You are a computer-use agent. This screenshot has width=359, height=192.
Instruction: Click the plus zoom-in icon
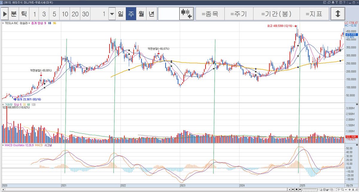click(x=349, y=190)
